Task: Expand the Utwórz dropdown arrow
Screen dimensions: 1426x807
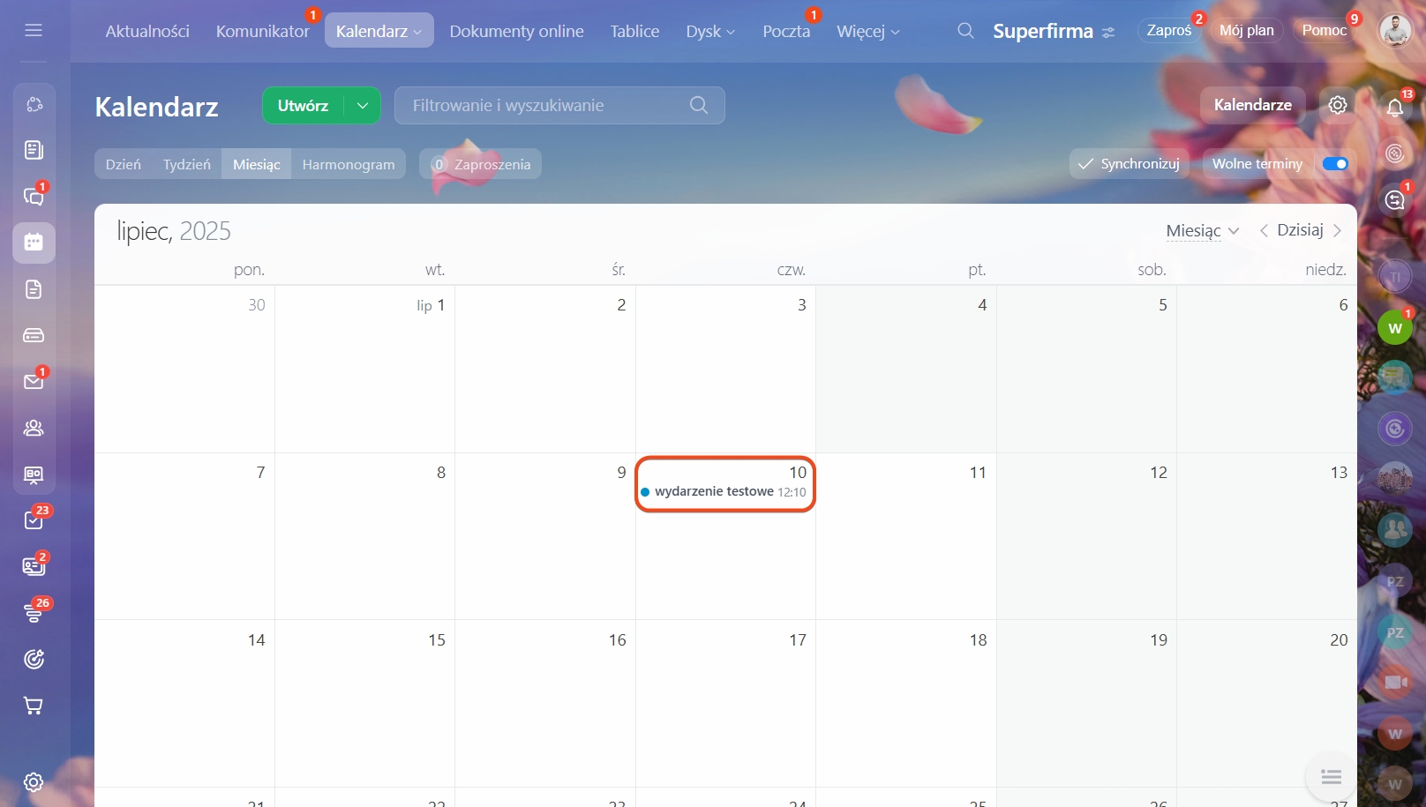Action: pyautogui.click(x=363, y=105)
